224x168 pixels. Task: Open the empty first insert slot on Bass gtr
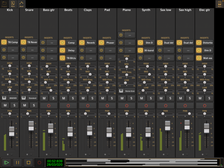[52, 42]
